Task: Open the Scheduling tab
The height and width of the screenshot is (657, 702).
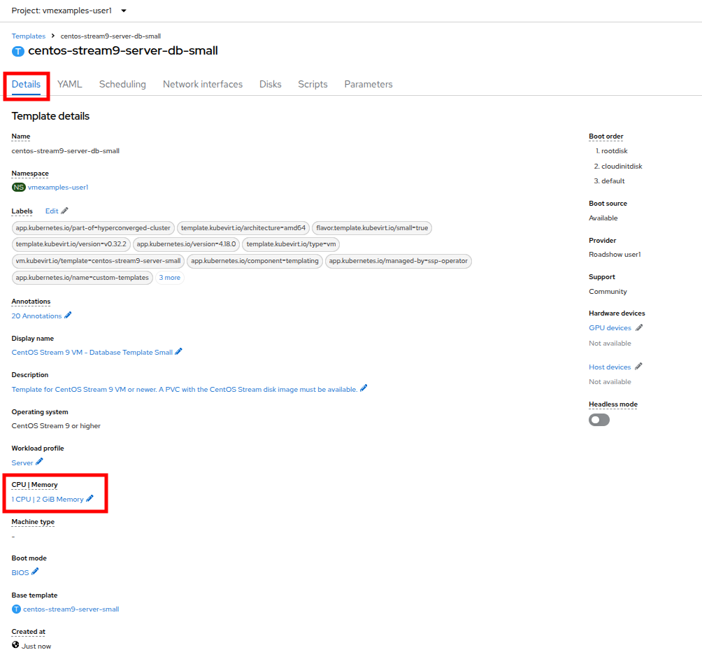Action: tap(122, 84)
